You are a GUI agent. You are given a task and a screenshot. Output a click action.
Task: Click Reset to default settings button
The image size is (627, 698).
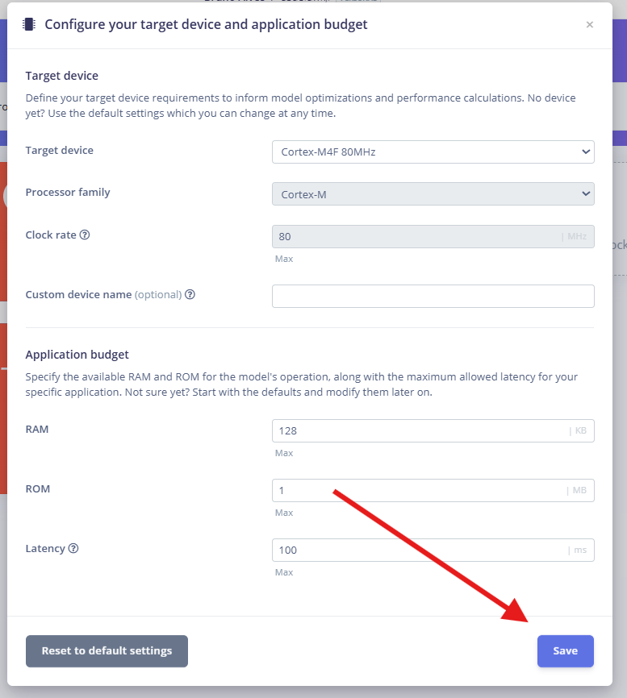[107, 650]
